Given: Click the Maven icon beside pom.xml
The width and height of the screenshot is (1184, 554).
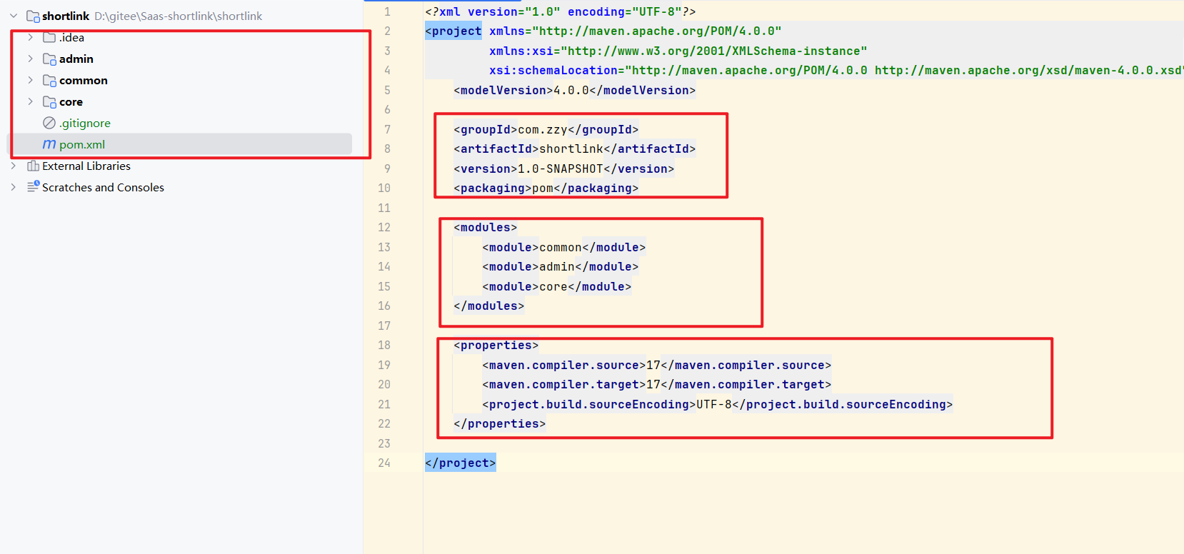Looking at the screenshot, I should 49,144.
